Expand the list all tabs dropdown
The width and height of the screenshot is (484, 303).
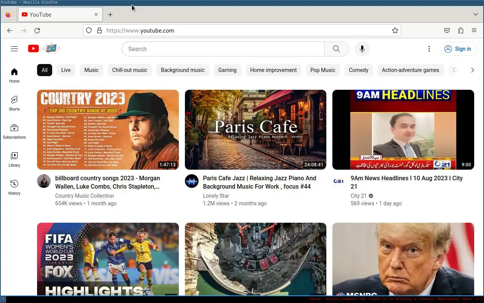point(476,14)
